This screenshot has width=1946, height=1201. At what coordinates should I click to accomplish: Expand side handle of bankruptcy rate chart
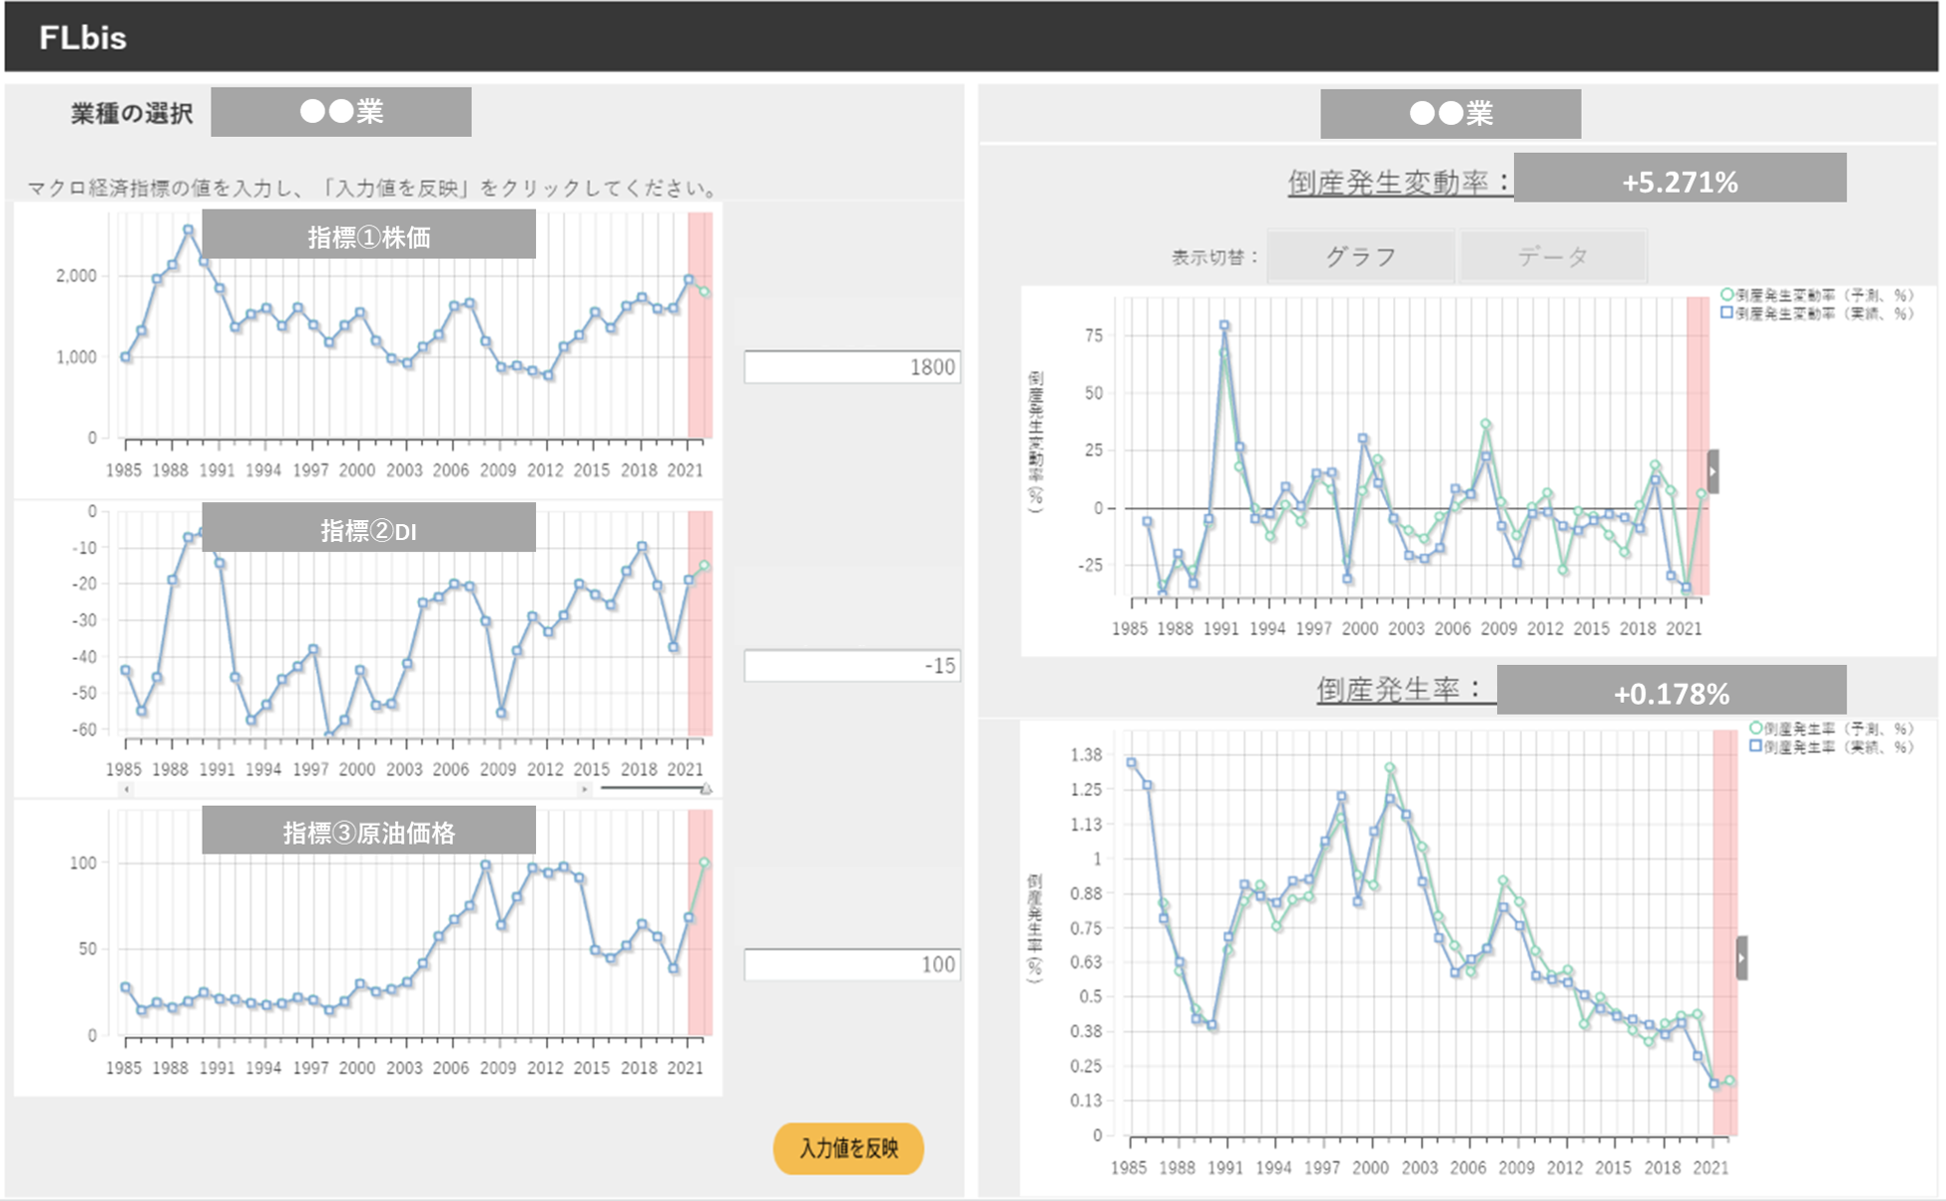tap(1741, 957)
